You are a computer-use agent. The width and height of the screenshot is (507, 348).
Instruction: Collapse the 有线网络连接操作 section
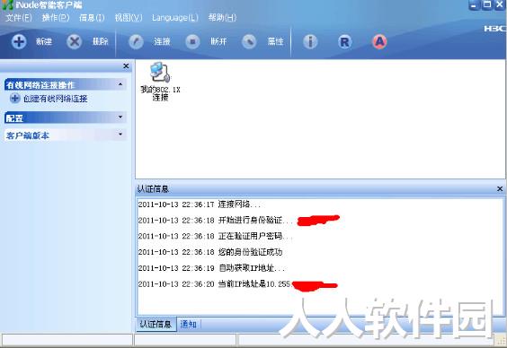point(120,84)
